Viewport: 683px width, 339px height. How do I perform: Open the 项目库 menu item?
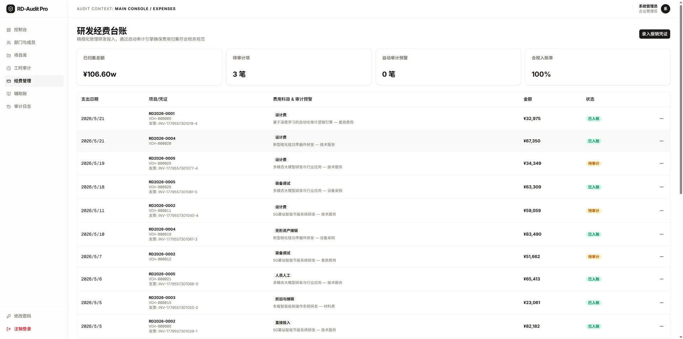(x=34, y=55)
